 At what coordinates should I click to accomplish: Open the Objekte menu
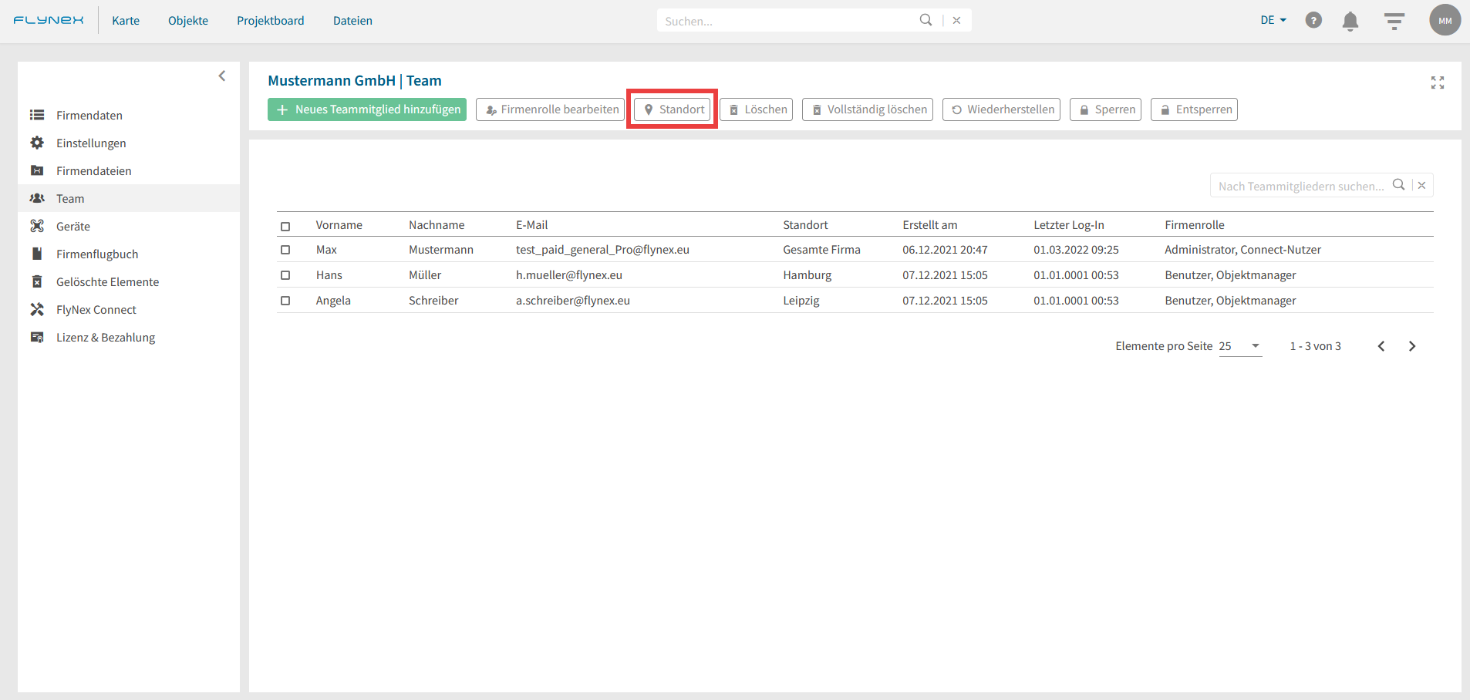pos(188,21)
